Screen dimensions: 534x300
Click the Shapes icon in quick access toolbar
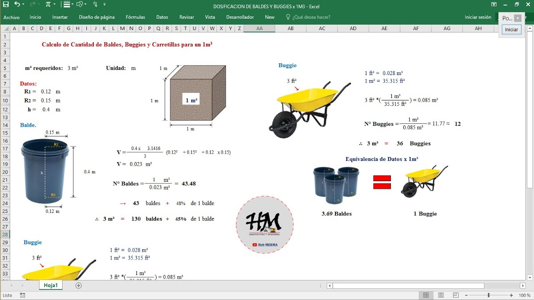click(x=79, y=4)
